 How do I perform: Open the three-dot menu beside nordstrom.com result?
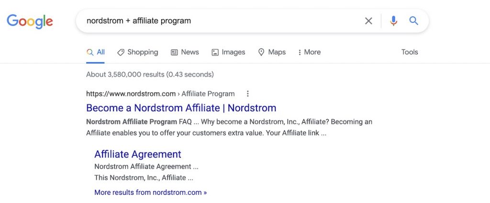tap(247, 94)
